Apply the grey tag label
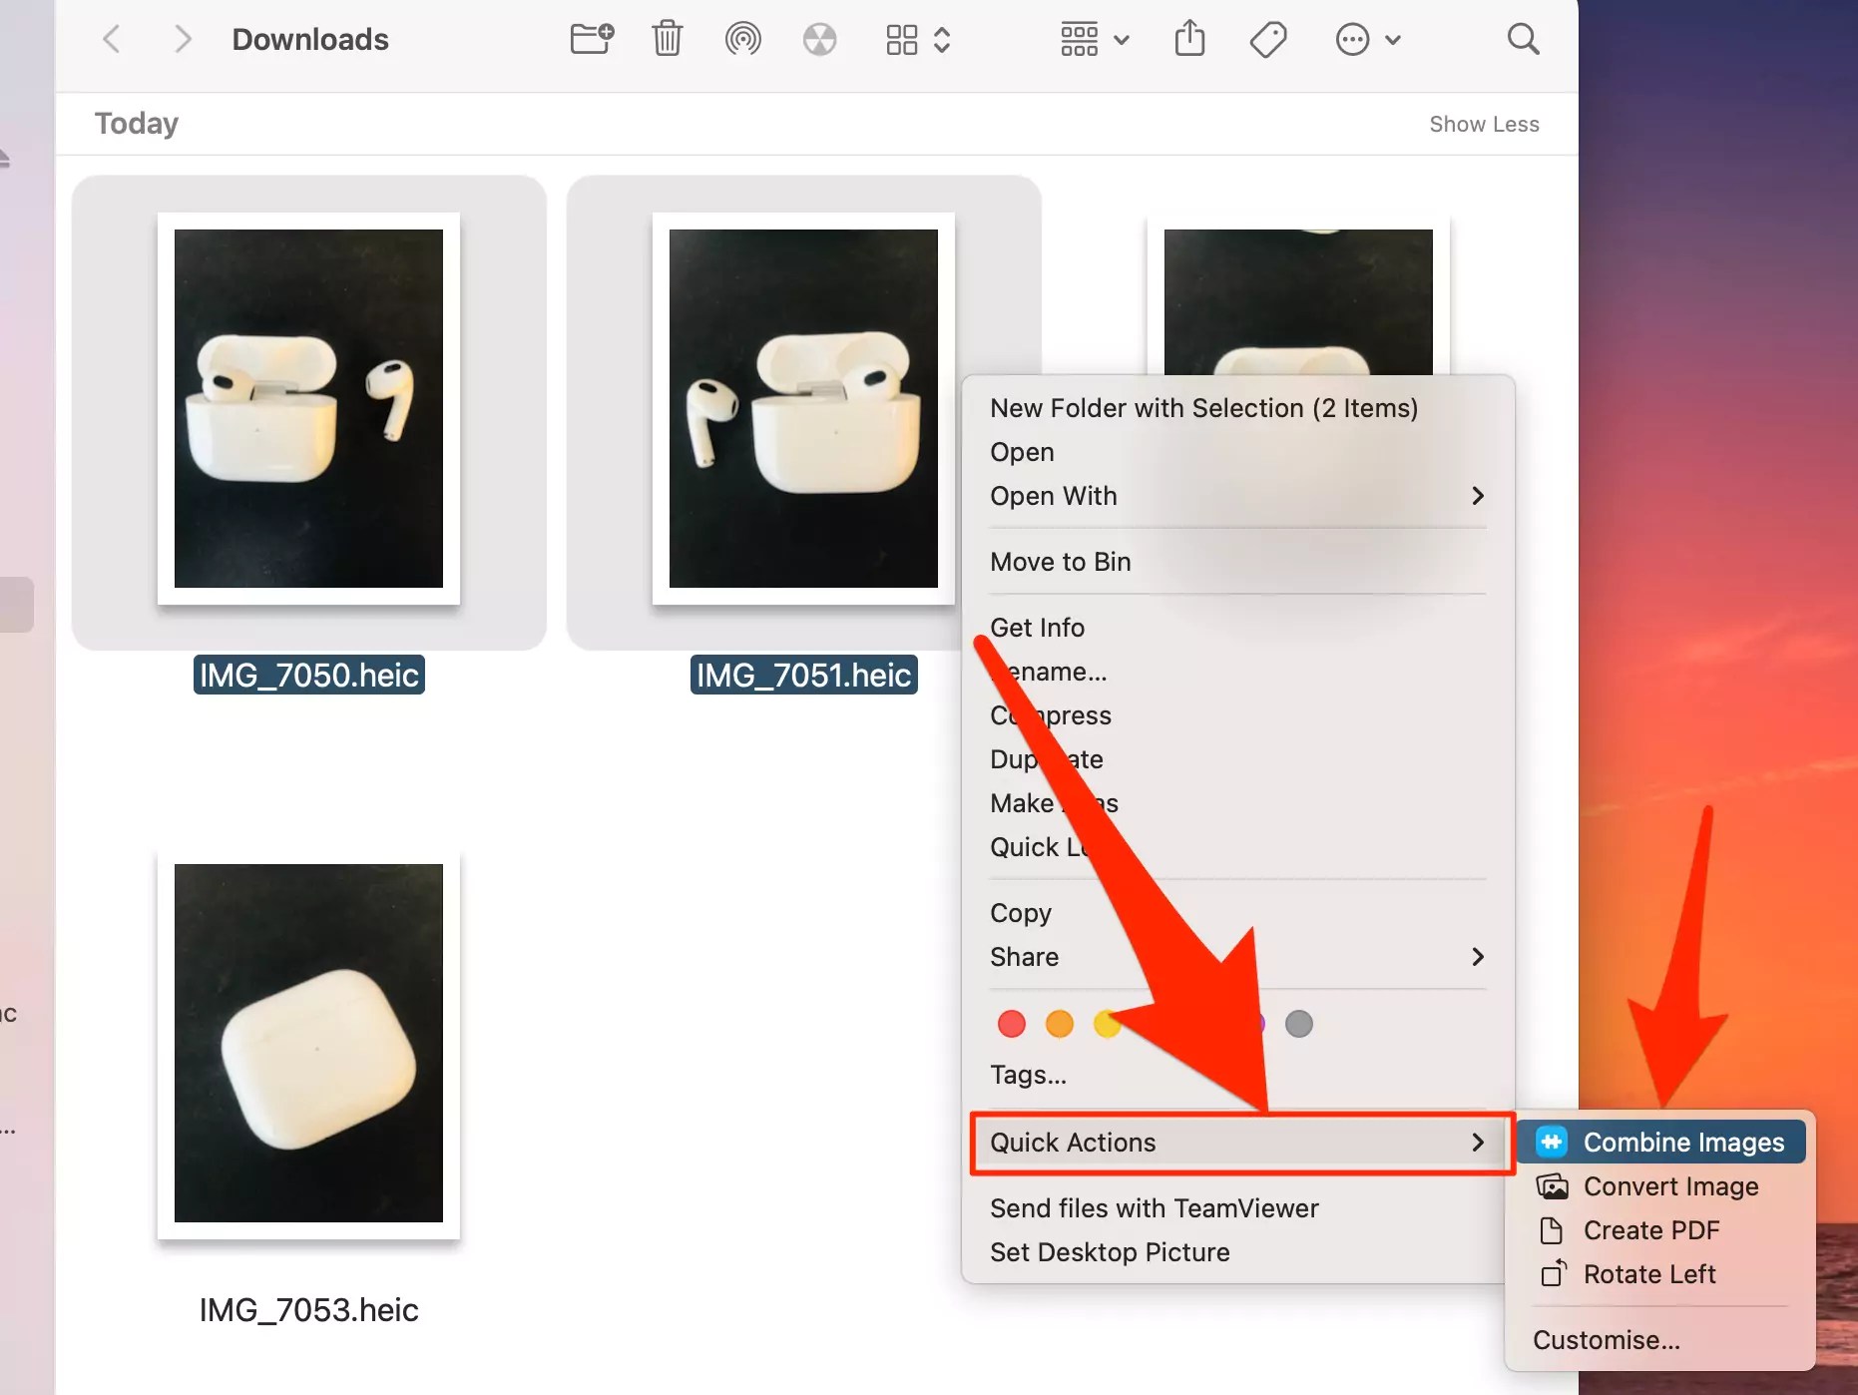Screen dimensions: 1858x1395 [1298, 1024]
